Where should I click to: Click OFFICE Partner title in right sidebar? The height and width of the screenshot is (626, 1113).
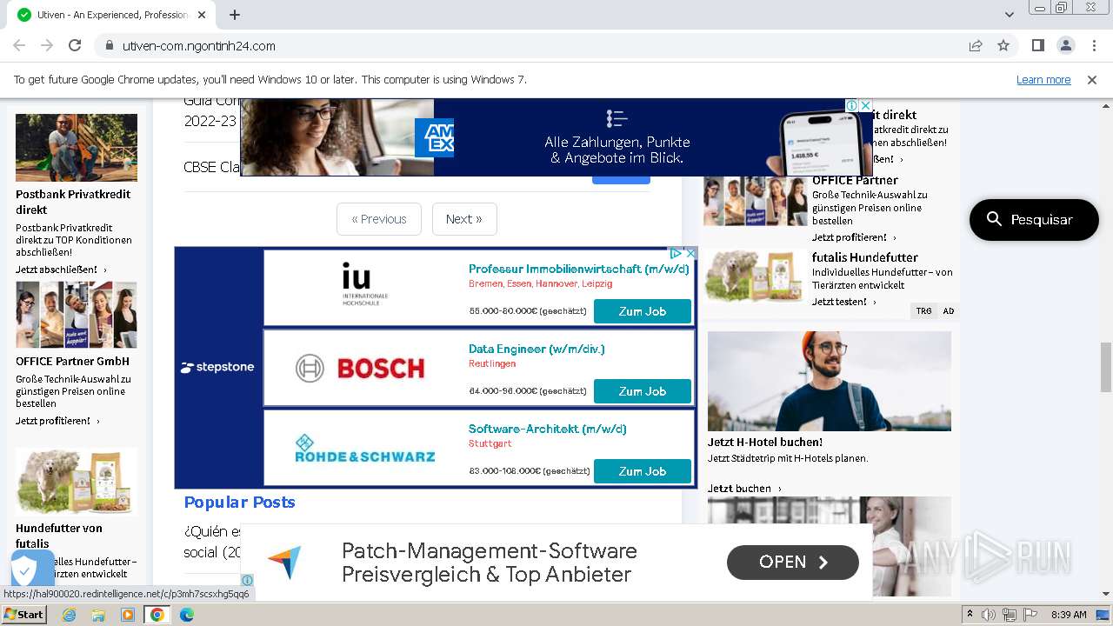pyautogui.click(x=855, y=180)
